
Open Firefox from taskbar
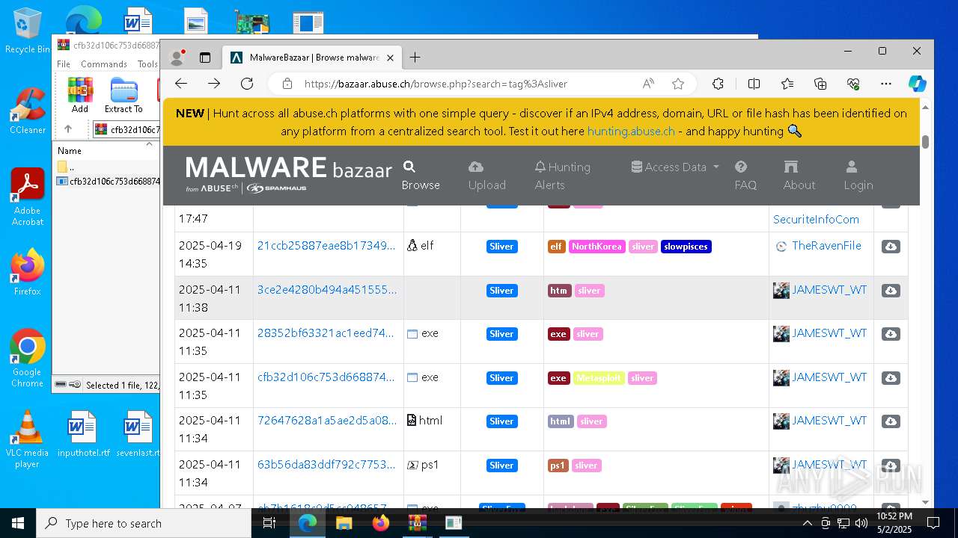381,523
